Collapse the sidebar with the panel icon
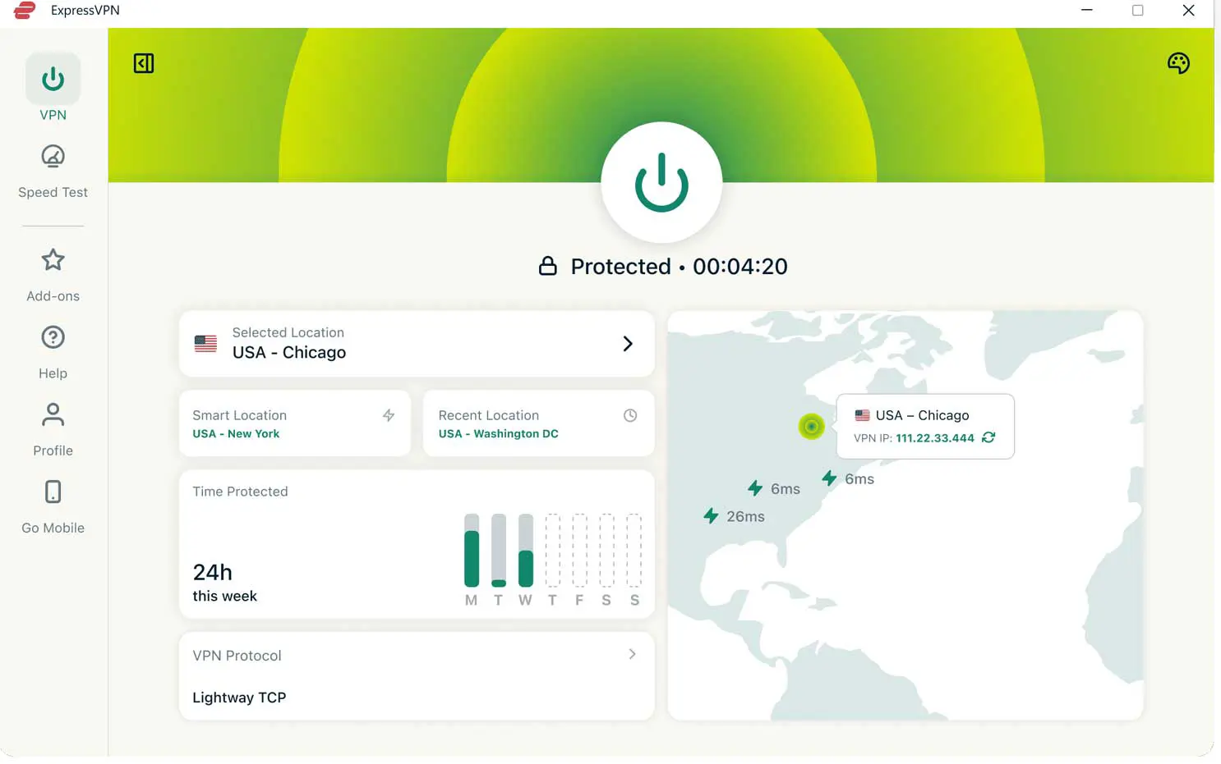 (x=144, y=63)
